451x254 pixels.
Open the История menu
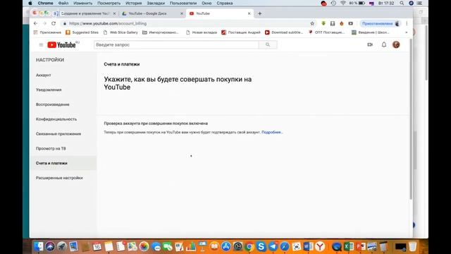pyautogui.click(x=133, y=3)
